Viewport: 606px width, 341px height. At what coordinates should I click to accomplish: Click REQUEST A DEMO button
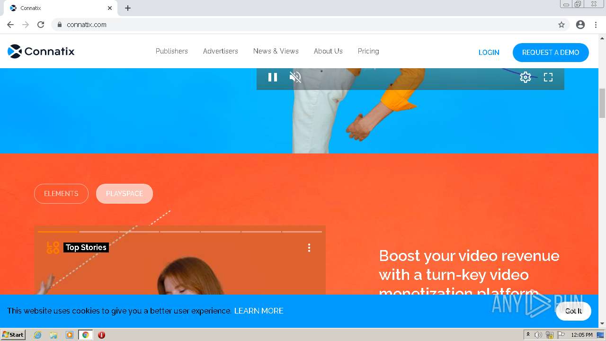pos(551,53)
